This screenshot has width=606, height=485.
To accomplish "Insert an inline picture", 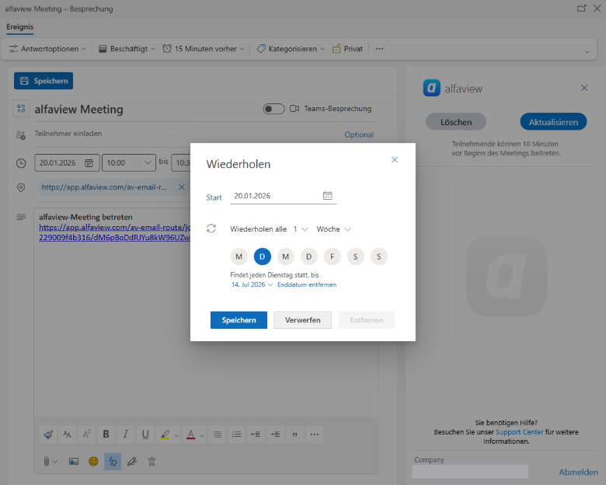I will pyautogui.click(x=74, y=462).
